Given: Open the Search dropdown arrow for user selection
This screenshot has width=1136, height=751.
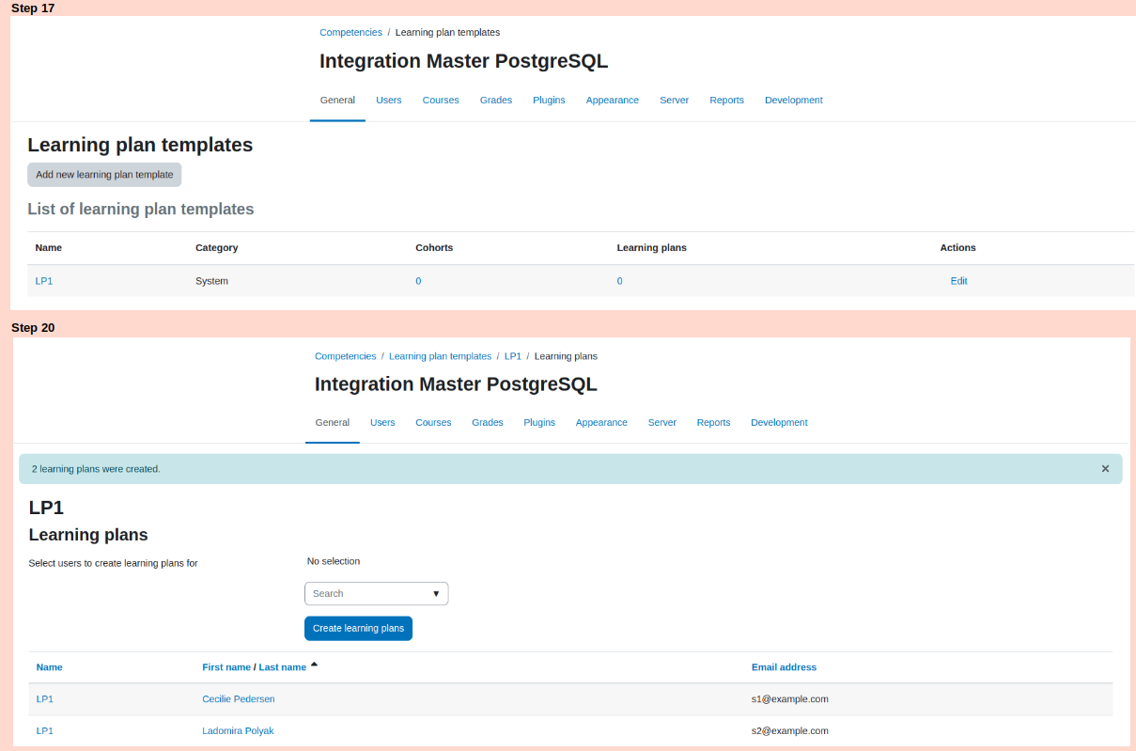Looking at the screenshot, I should point(436,594).
